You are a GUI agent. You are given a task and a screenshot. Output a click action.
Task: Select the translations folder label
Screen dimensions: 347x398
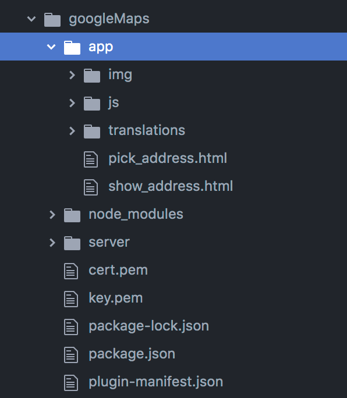(x=147, y=130)
